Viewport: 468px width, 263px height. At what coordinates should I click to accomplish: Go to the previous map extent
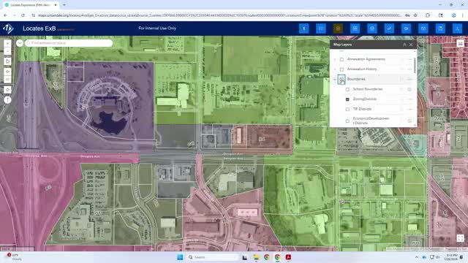tap(7, 72)
